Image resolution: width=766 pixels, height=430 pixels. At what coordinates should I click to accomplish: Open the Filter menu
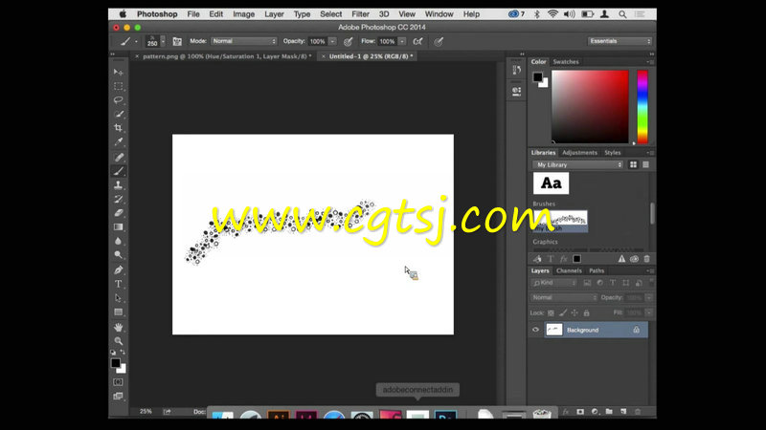[x=361, y=14]
